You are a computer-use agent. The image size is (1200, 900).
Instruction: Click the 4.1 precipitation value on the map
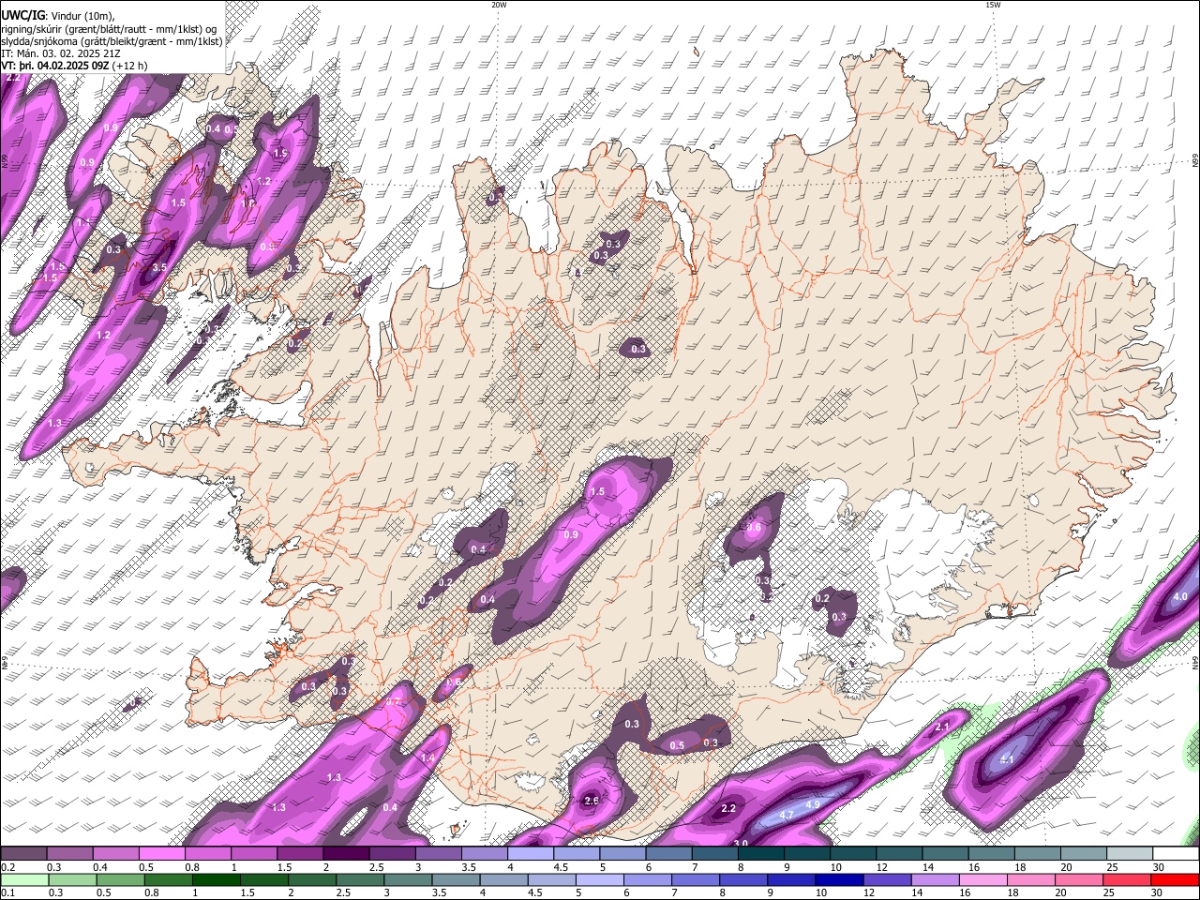(x=1008, y=759)
